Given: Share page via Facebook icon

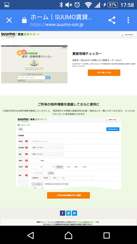Looking at the screenshot, I should 63,213.
